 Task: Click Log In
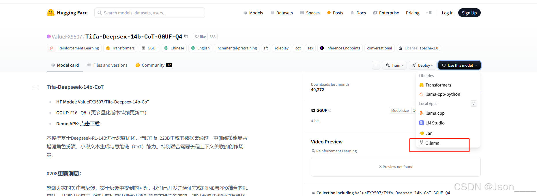click(448, 13)
